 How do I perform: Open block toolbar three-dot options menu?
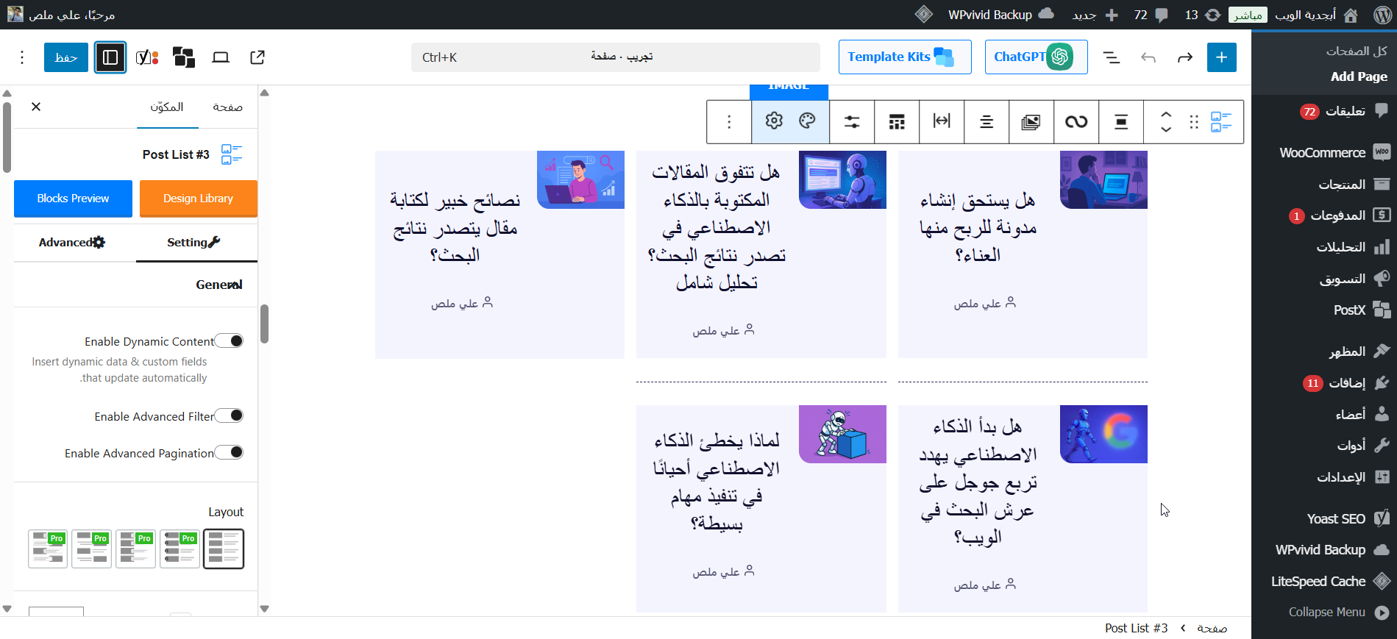coord(729,122)
